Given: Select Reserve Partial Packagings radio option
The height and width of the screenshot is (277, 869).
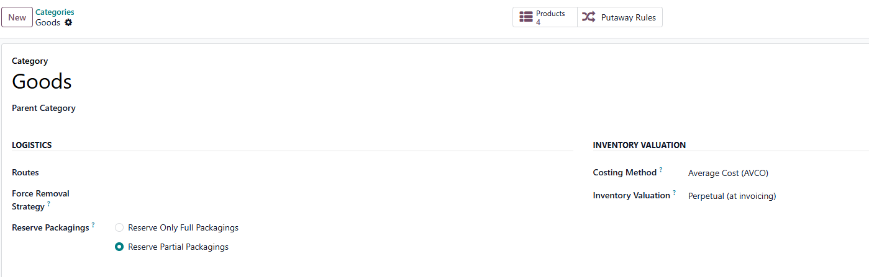Looking at the screenshot, I should click(x=119, y=247).
